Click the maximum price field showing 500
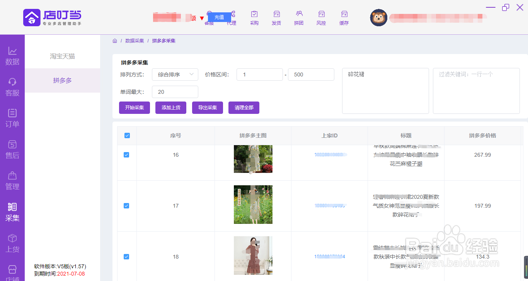 tap(311, 74)
